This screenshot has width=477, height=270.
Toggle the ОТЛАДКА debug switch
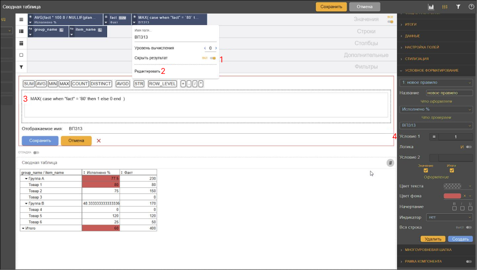pos(36,153)
